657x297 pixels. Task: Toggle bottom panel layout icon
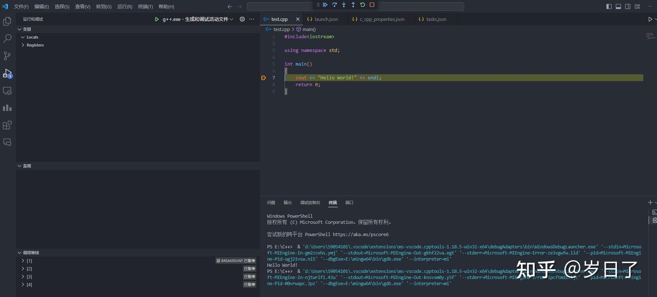coord(618,6)
